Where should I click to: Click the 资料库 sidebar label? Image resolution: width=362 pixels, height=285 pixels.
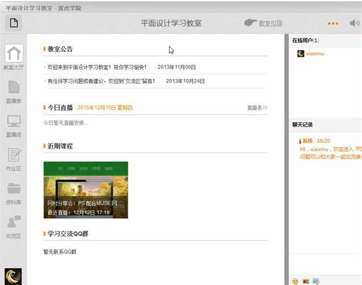click(x=14, y=202)
